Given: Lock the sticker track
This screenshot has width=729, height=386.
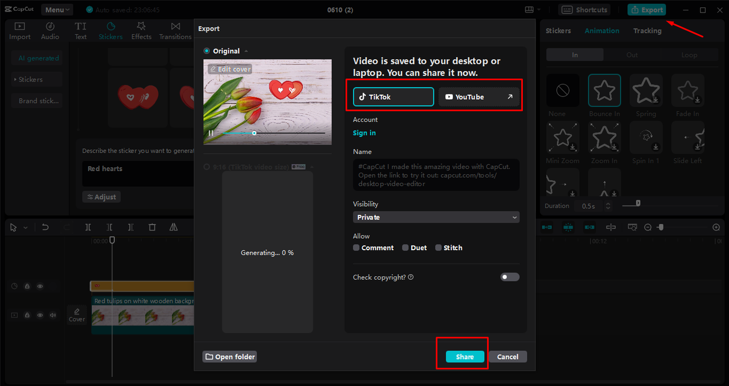Looking at the screenshot, I should tap(27, 286).
